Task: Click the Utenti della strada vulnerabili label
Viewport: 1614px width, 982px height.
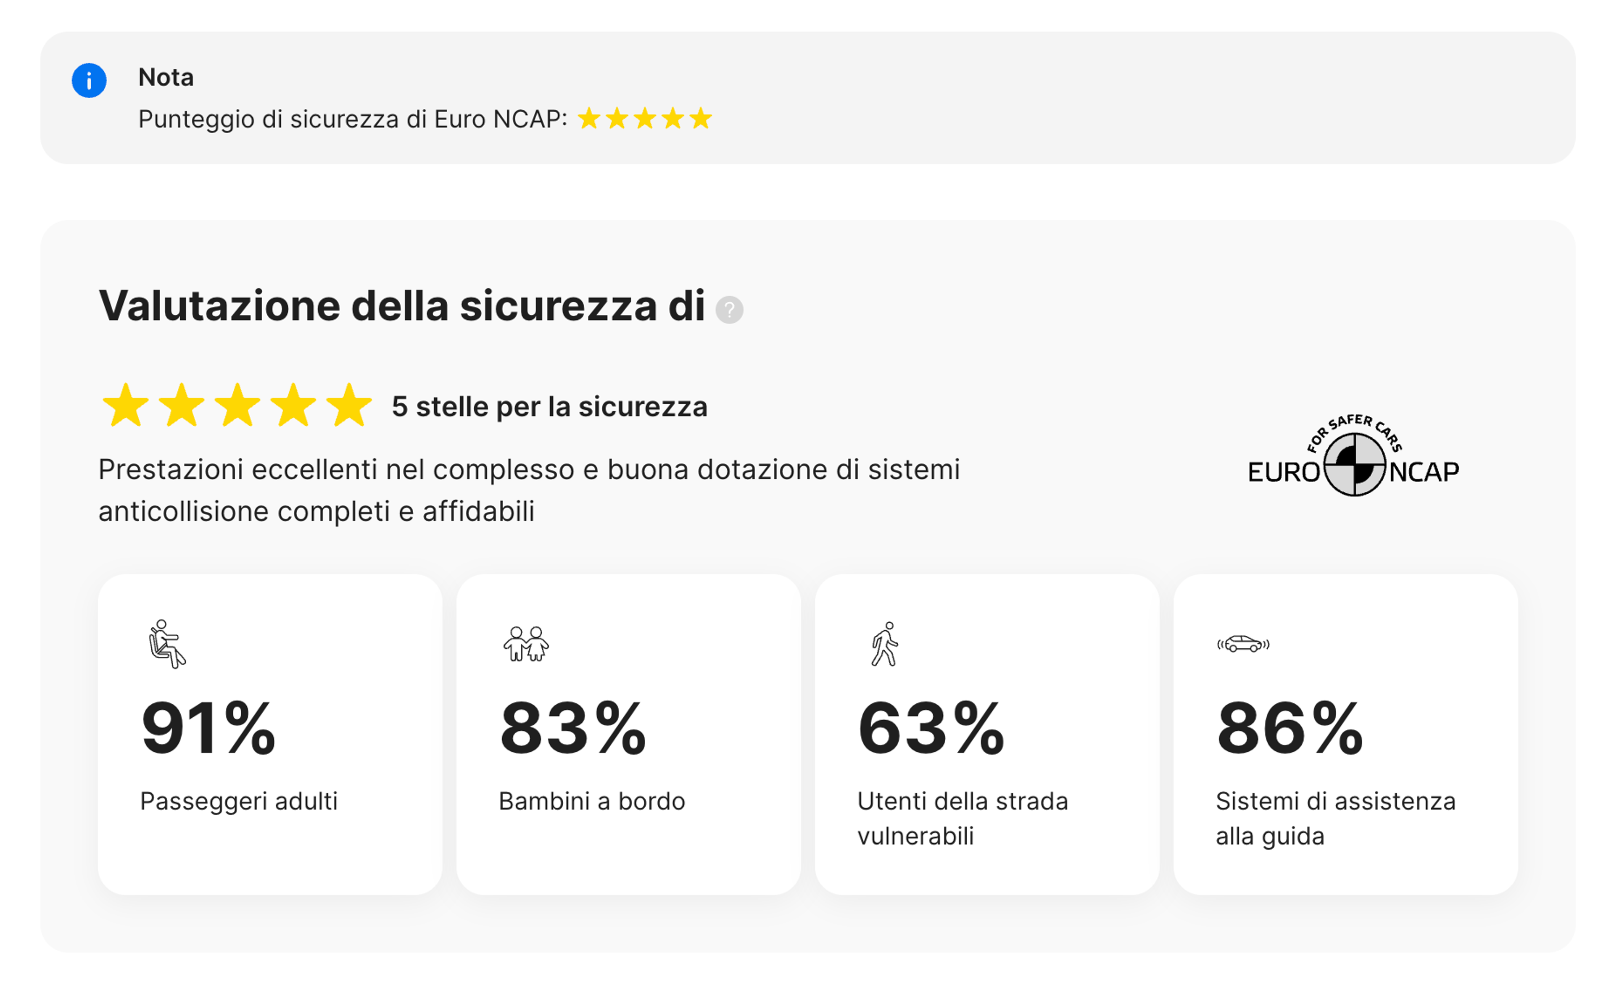Action: click(962, 817)
